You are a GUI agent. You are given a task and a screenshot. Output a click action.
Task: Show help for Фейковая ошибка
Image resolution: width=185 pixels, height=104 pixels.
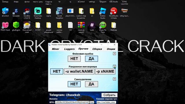114,54
